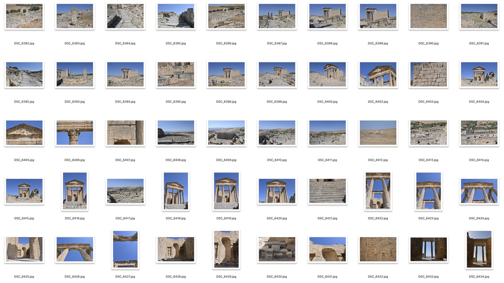Screen dimensions: 504x283
Task: Select the DSC_6414.jpg thumbnail image
Action: (479, 133)
